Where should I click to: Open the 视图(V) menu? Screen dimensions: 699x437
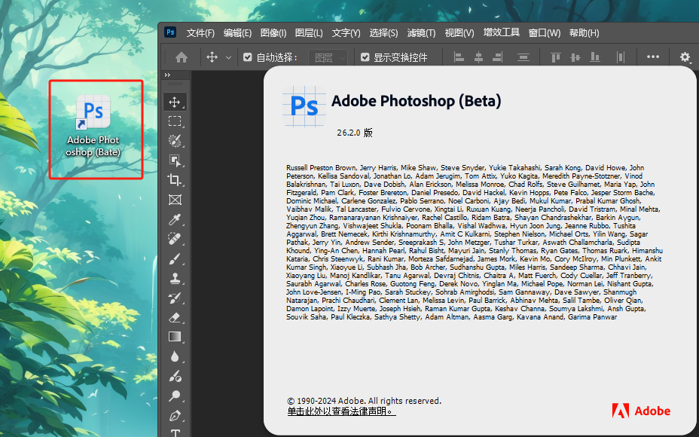[459, 33]
